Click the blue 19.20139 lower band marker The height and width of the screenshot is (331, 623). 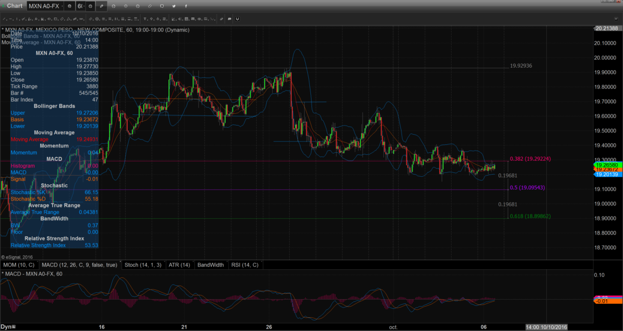coord(608,174)
